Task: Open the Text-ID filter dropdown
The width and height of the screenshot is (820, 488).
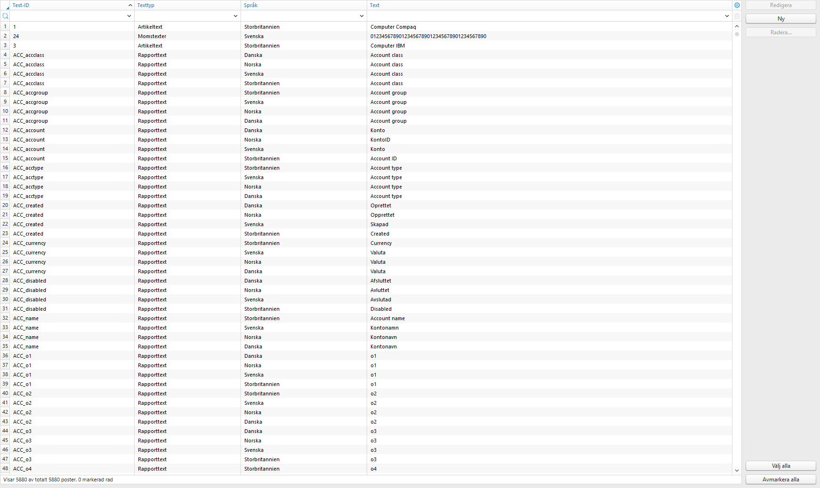Action: tap(129, 16)
